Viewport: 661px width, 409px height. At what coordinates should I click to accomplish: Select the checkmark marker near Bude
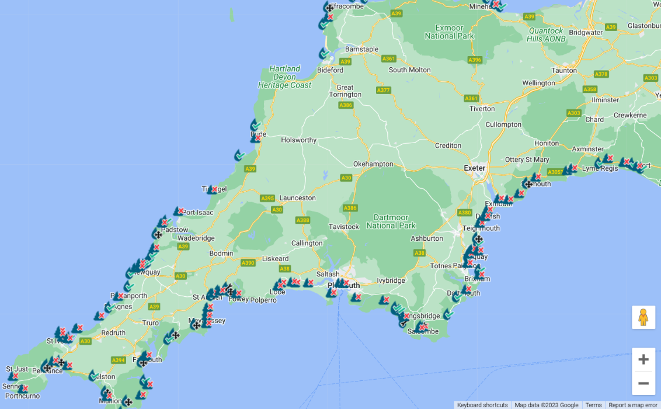point(256,126)
